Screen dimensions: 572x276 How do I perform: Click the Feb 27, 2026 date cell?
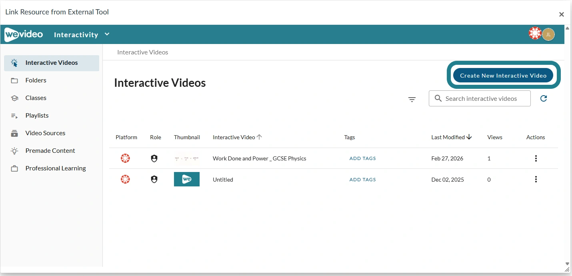pos(447,158)
